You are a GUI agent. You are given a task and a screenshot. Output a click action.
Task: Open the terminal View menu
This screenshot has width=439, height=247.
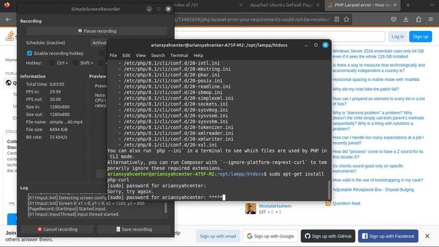141,56
